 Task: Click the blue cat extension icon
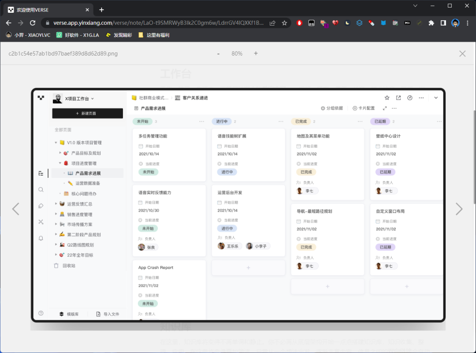tap(383, 23)
